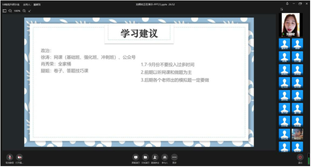Click the shrink arrow view icon
The image size is (311, 167).
pos(30,11)
